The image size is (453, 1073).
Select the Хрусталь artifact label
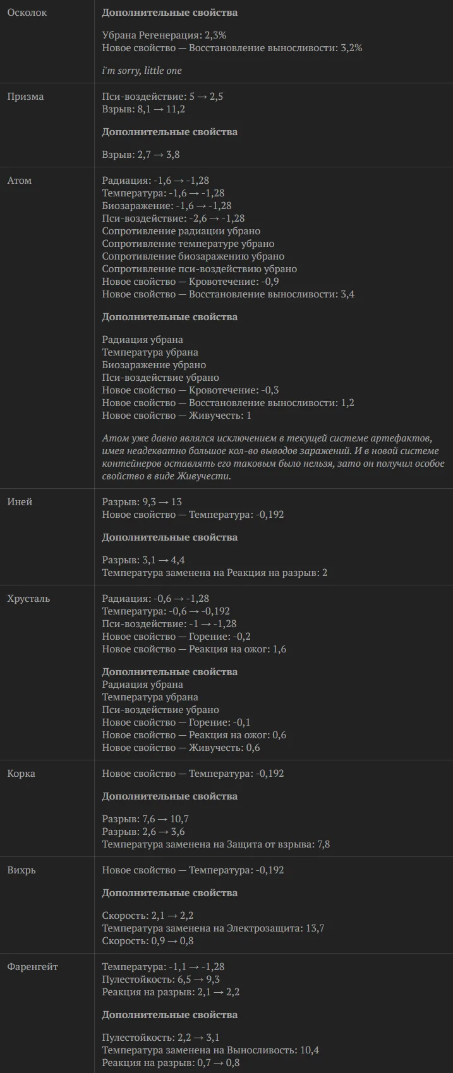[x=28, y=599]
